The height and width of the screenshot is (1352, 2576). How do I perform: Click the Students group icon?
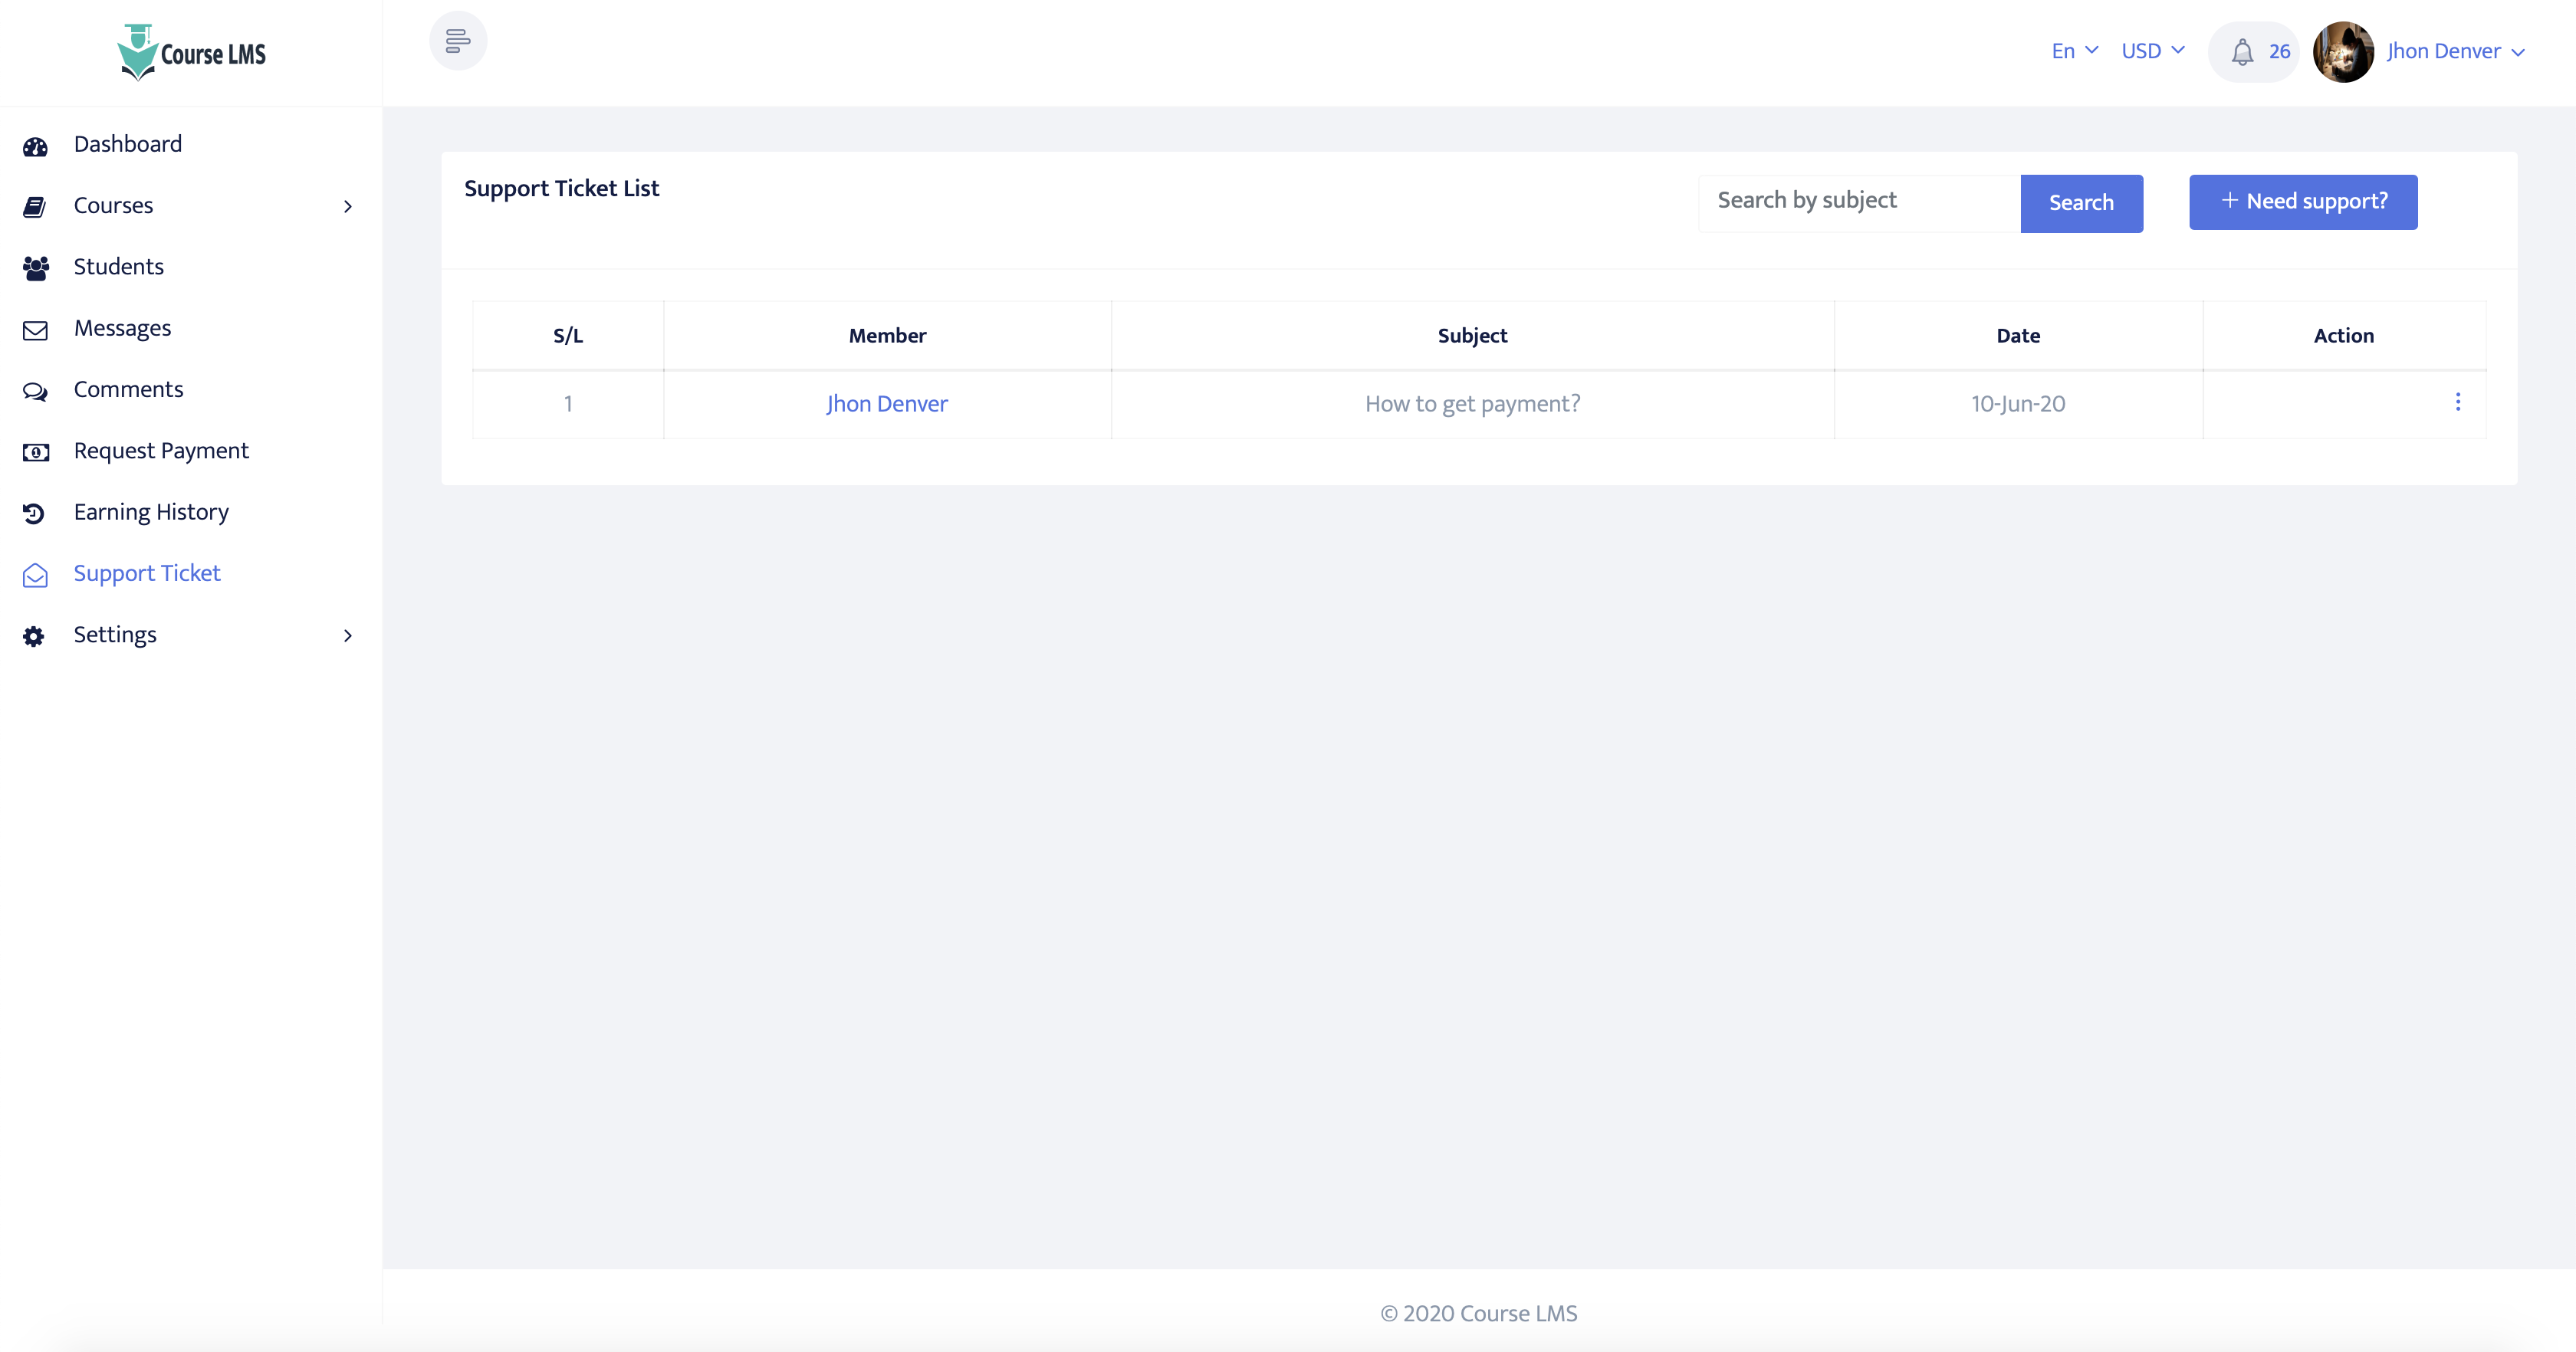35,268
